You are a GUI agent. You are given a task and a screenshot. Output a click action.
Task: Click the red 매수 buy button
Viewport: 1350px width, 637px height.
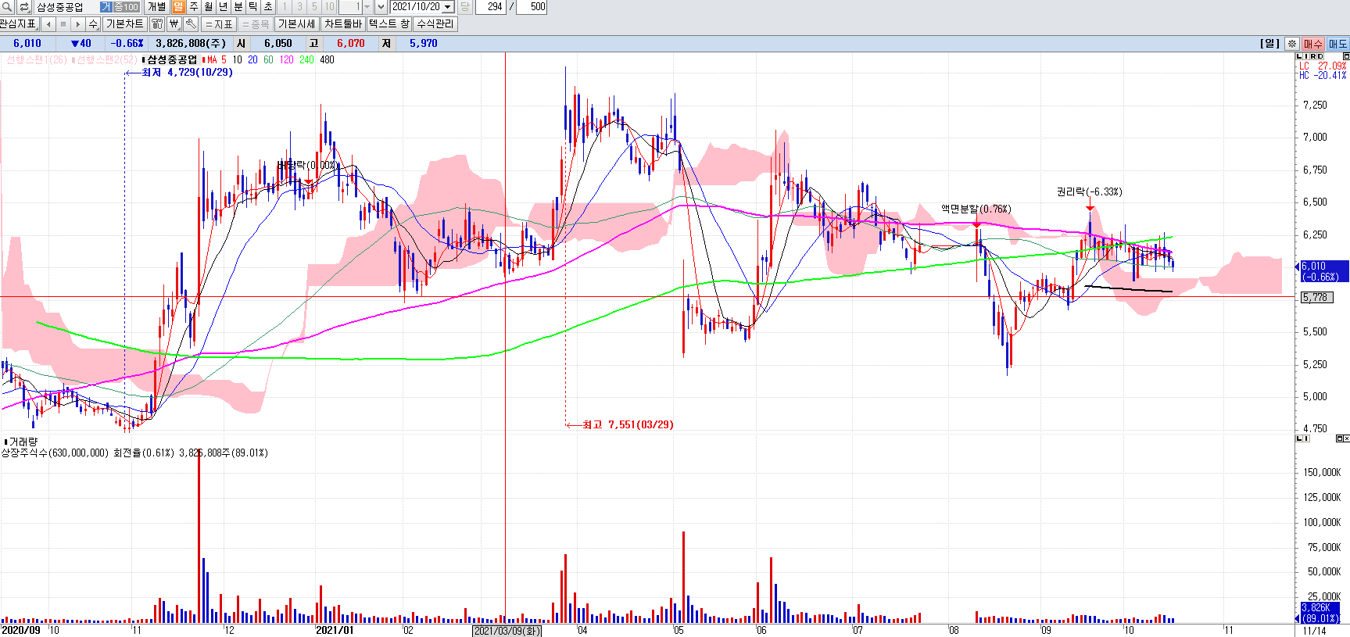[1313, 44]
